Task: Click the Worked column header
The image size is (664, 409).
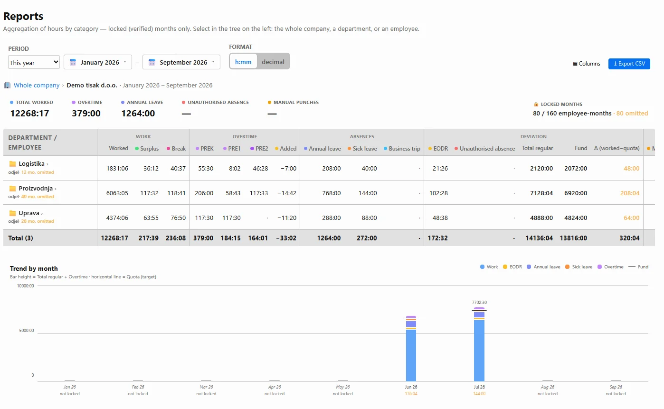Action: point(118,148)
